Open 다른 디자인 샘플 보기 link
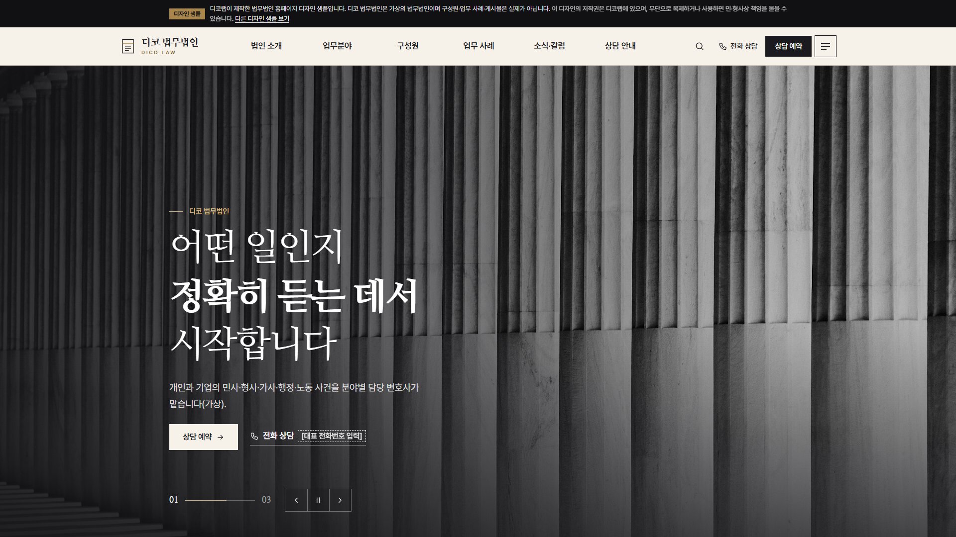 [x=262, y=19]
